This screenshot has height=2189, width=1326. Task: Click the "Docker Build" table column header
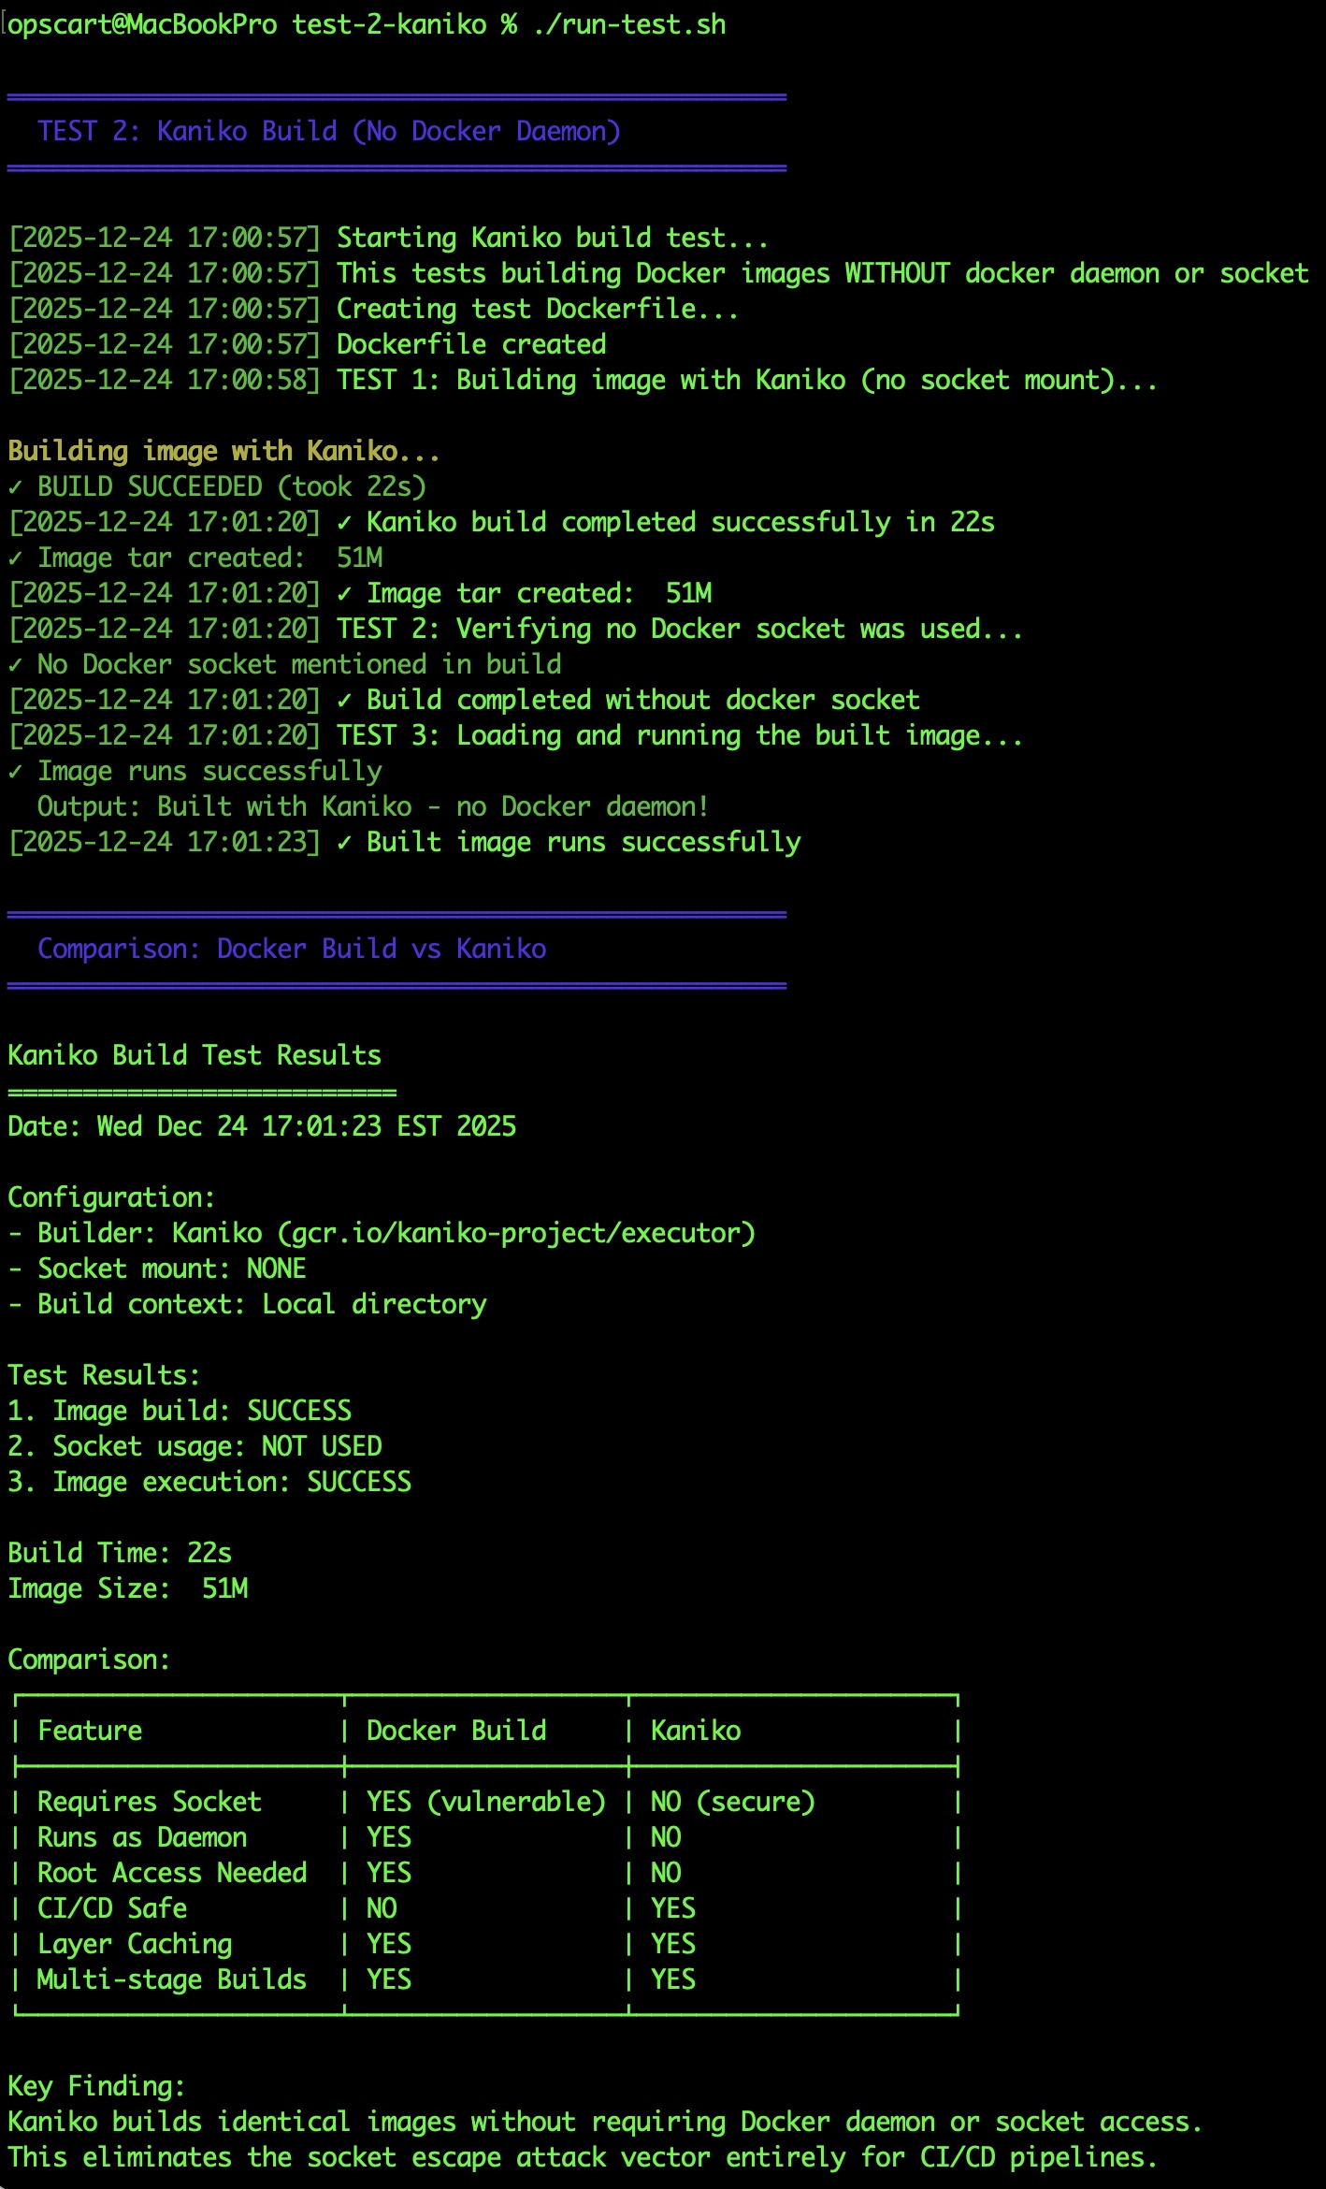point(456,1731)
